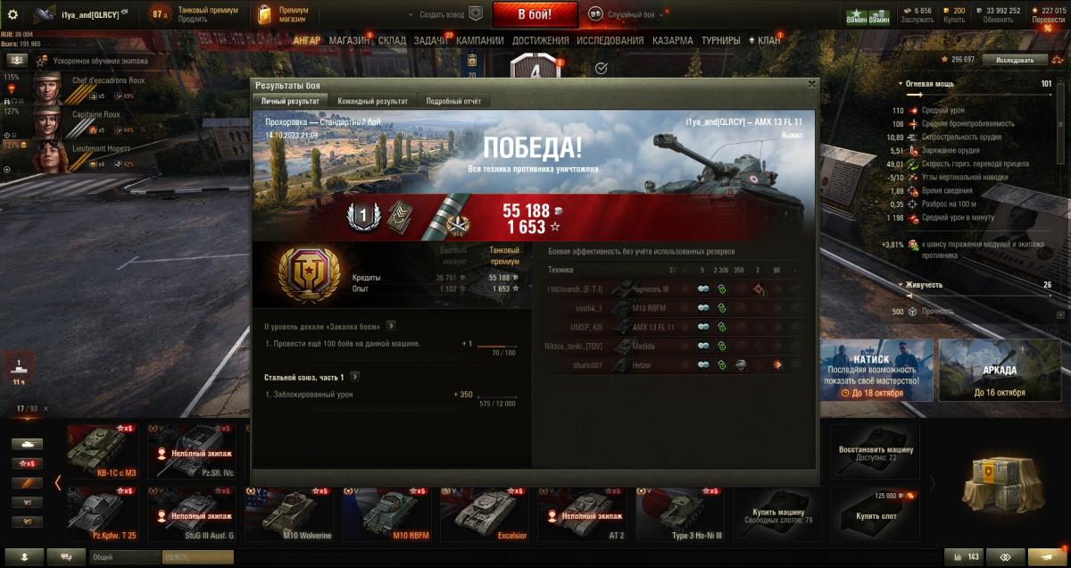Image resolution: width=1071 pixels, height=568 pixels.
Task: Toggle the tank-type carousel filter button
Action: pos(26,444)
